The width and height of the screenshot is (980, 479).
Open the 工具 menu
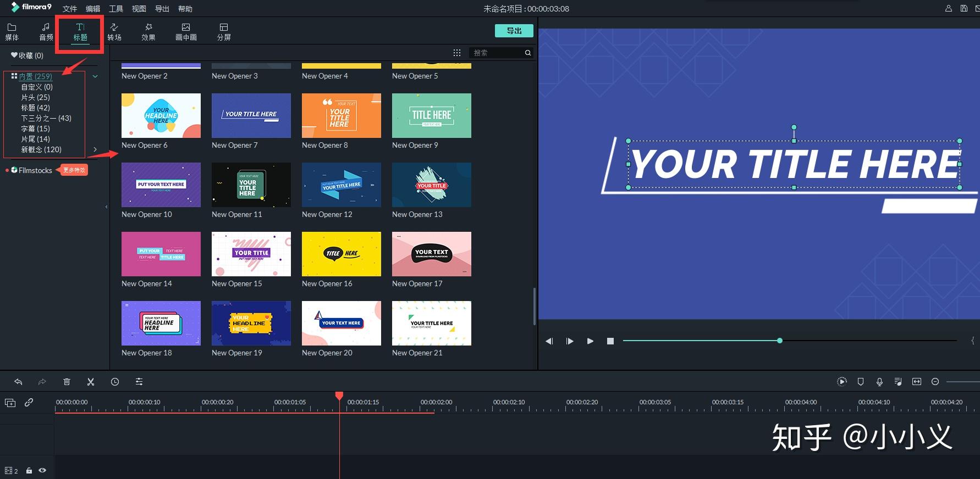116,9
